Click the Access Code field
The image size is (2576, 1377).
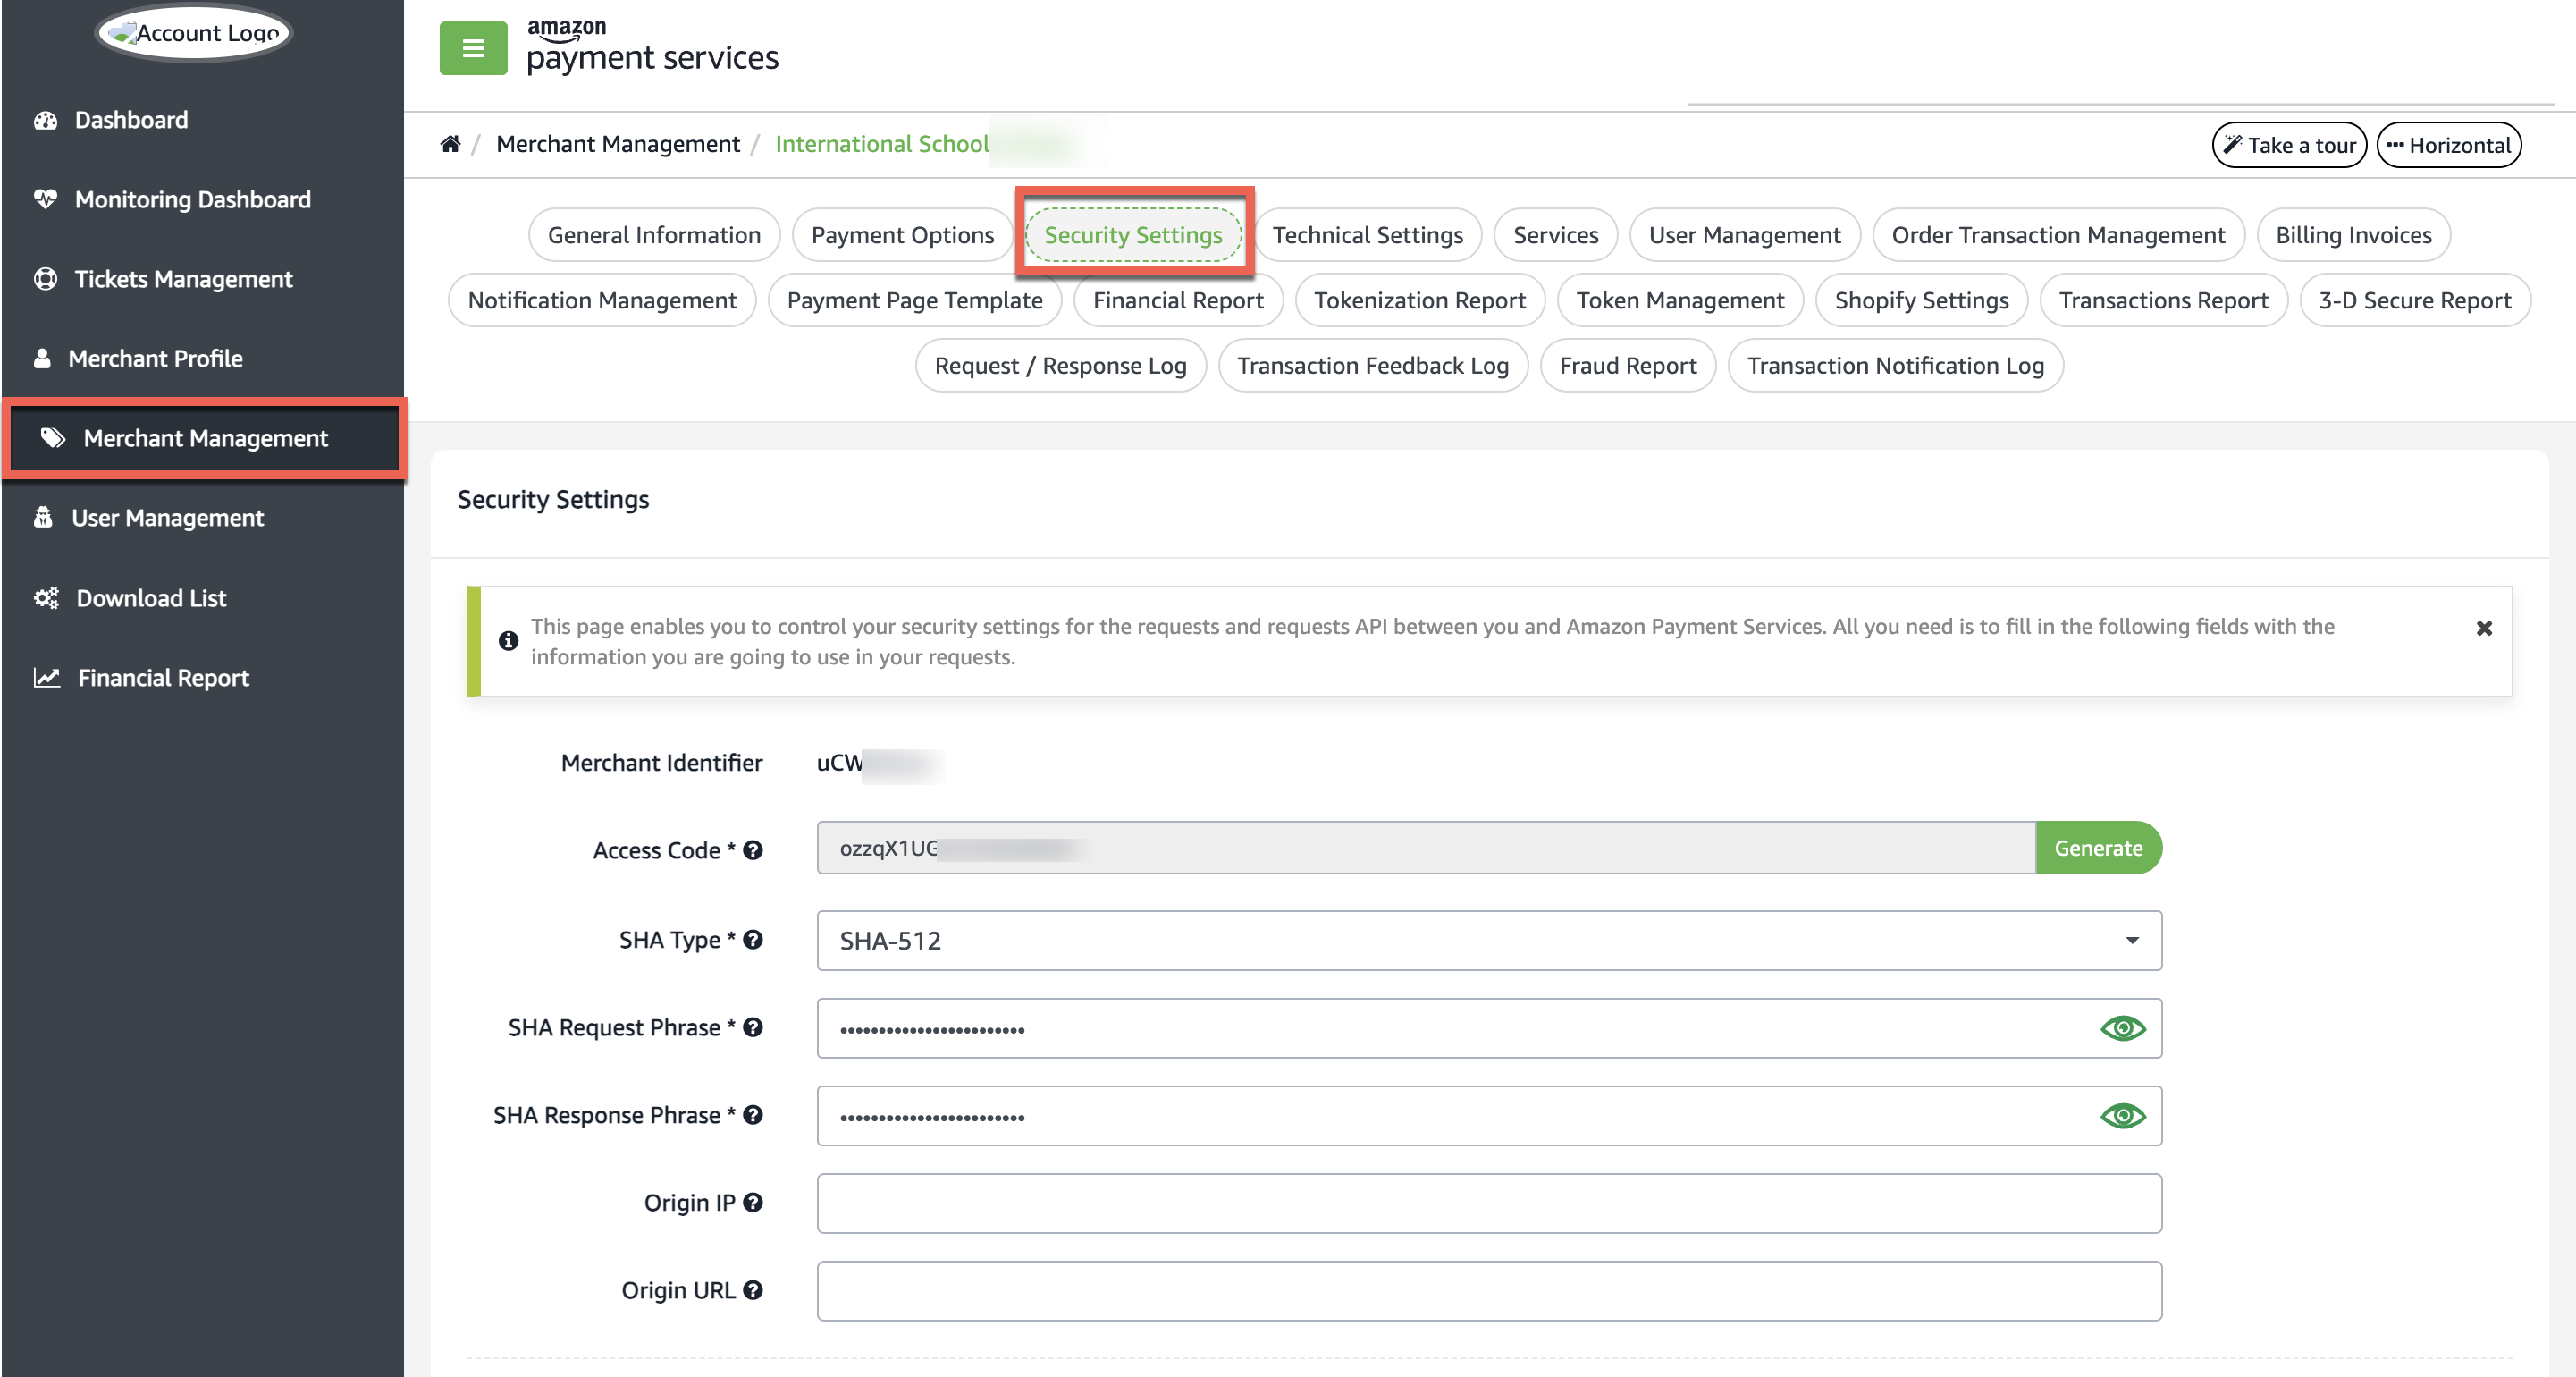pos(1426,848)
